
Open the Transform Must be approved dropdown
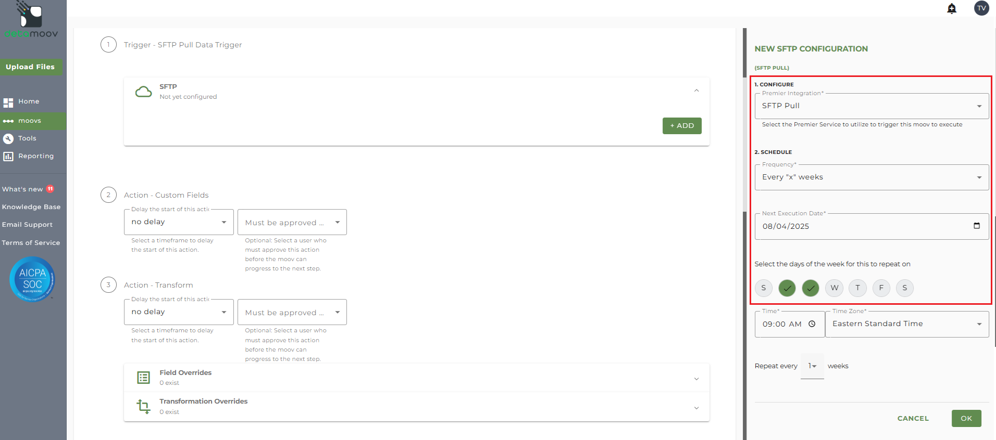[x=292, y=312]
